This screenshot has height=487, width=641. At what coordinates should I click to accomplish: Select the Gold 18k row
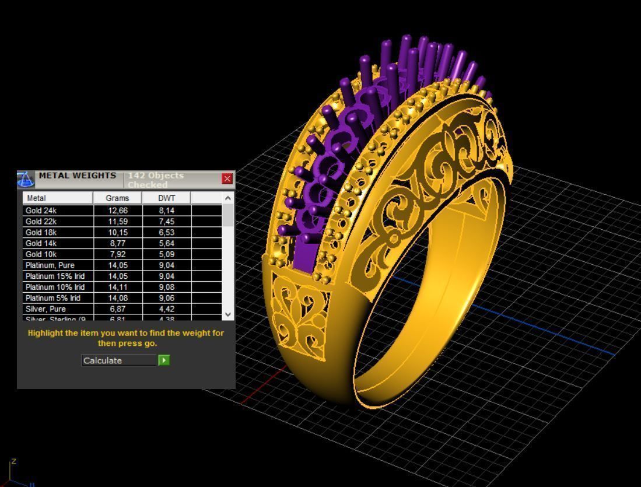coord(122,232)
